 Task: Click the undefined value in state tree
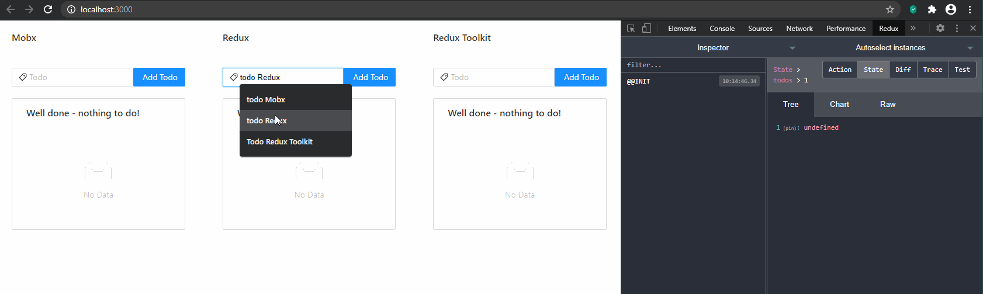[821, 127]
